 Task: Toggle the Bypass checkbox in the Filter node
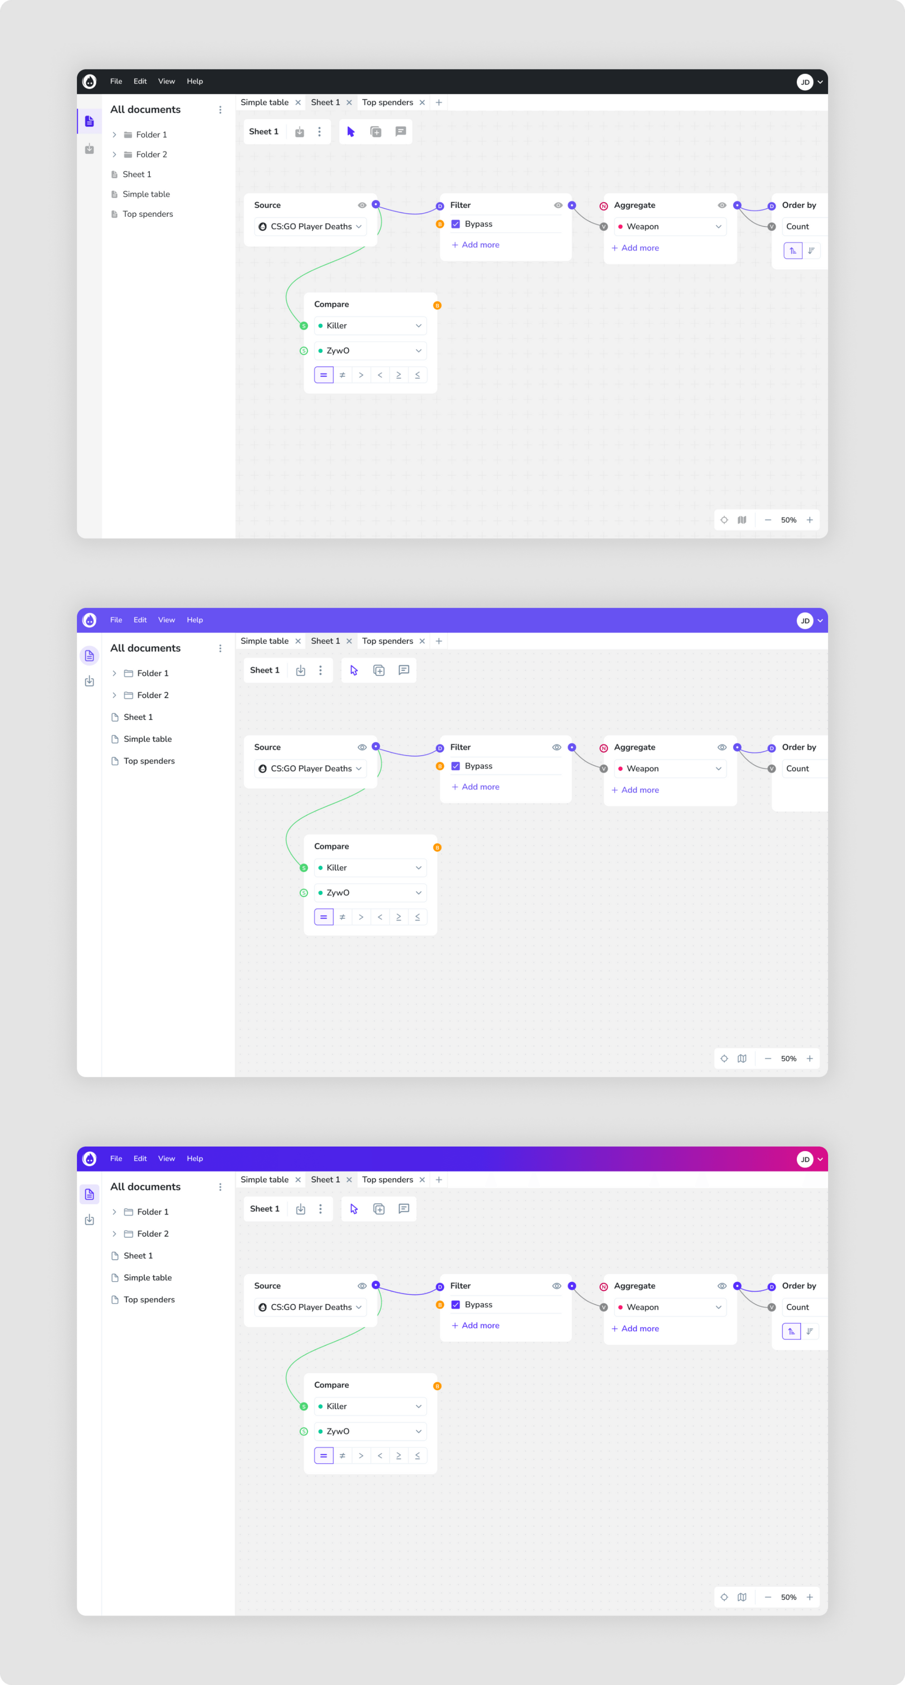[456, 224]
